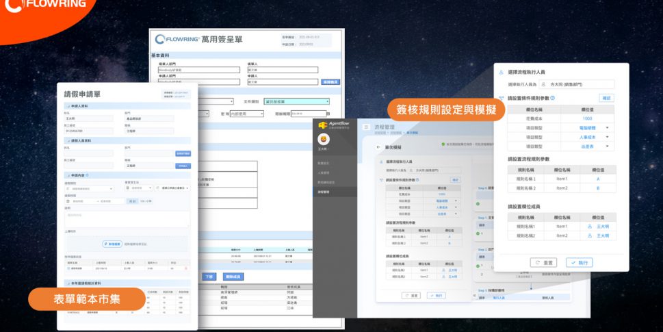
Task: Click 執行 button in Agentflow simulation window
Action: point(436,296)
